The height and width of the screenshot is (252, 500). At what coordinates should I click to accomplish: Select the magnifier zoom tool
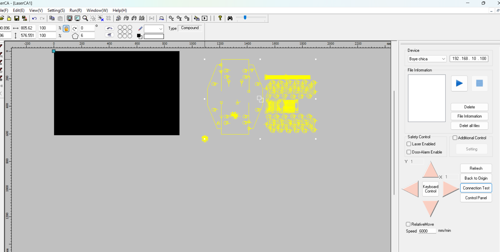(x=85, y=18)
